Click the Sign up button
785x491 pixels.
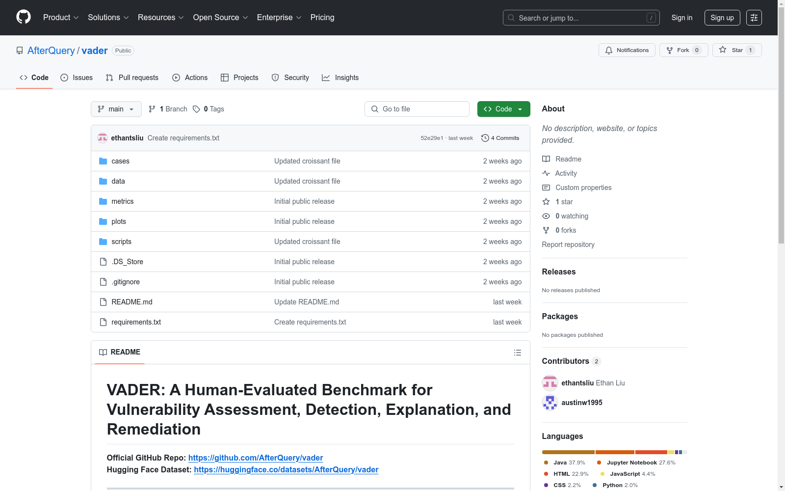click(x=722, y=18)
